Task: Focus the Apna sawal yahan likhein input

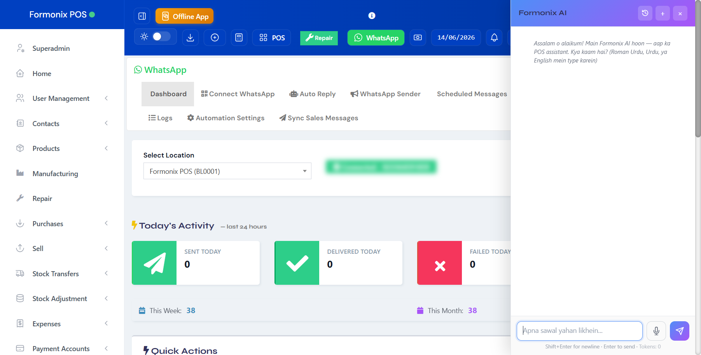Action: point(579,331)
